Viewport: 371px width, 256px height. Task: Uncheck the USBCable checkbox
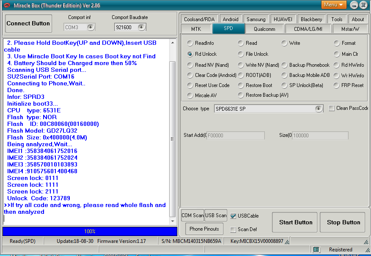click(x=233, y=216)
